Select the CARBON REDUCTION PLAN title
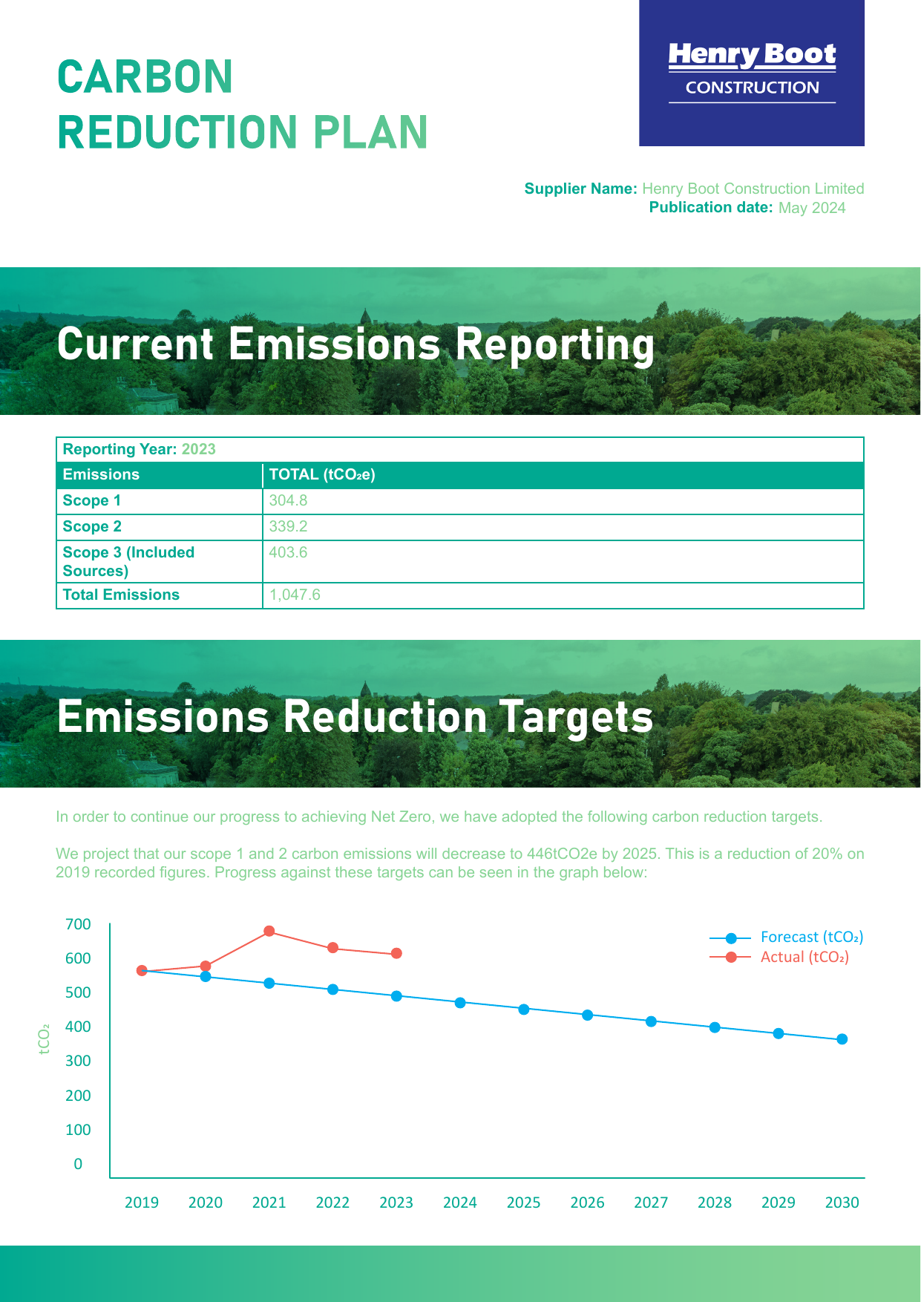Image resolution: width=921 pixels, height=1302 pixels. coord(243,105)
